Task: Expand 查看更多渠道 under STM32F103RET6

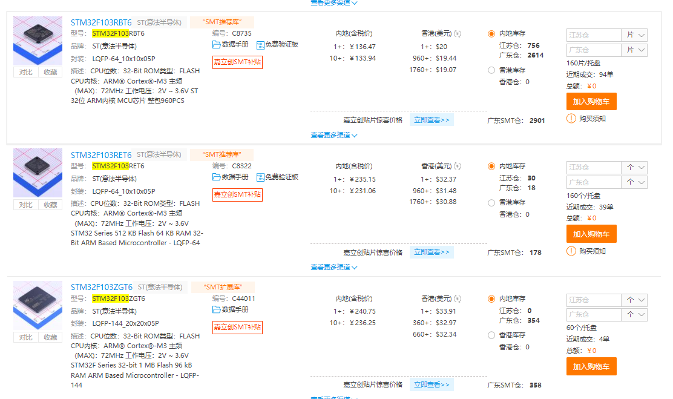Action: tap(334, 268)
